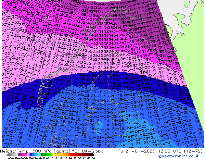Click the 54 label at the scale's right end
The width and height of the screenshot is (206, 159).
coord(94,158)
